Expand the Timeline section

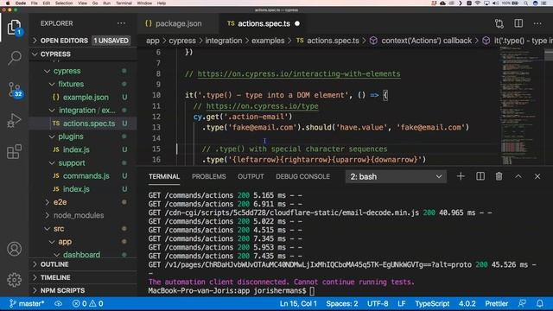[x=35, y=277]
